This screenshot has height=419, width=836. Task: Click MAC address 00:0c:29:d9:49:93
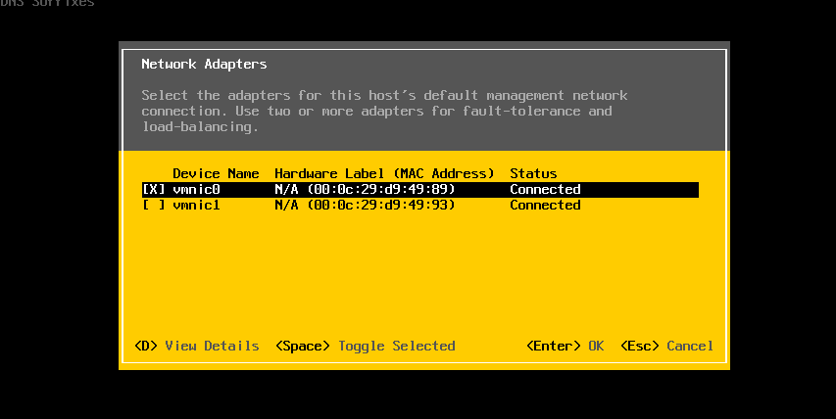click(x=381, y=206)
